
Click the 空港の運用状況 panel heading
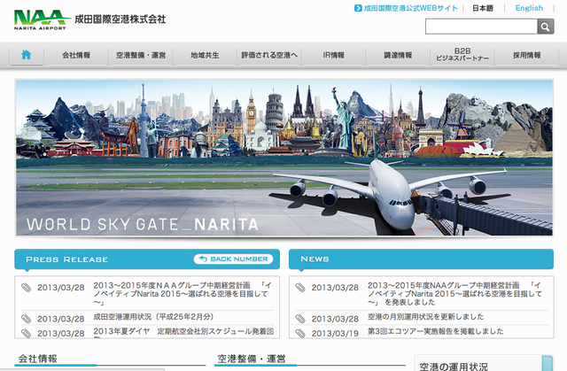point(454,367)
